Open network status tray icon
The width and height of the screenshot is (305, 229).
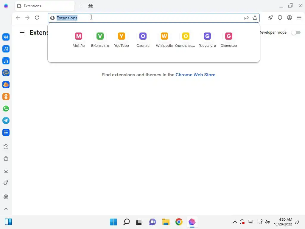pos(260,222)
